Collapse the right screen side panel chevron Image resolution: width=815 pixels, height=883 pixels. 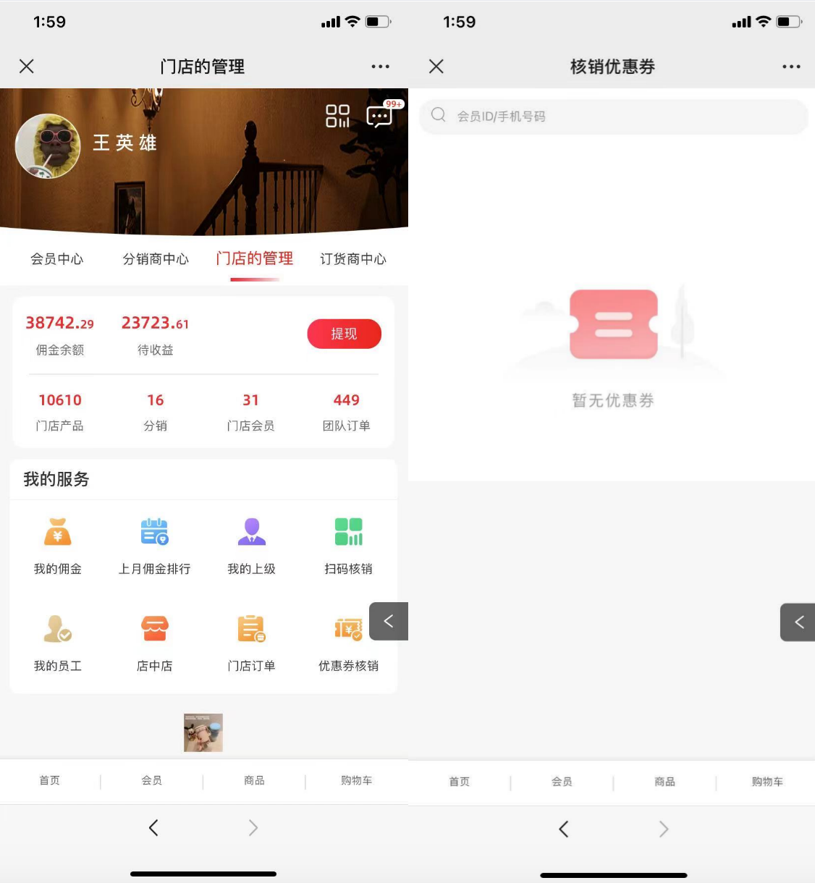(798, 622)
